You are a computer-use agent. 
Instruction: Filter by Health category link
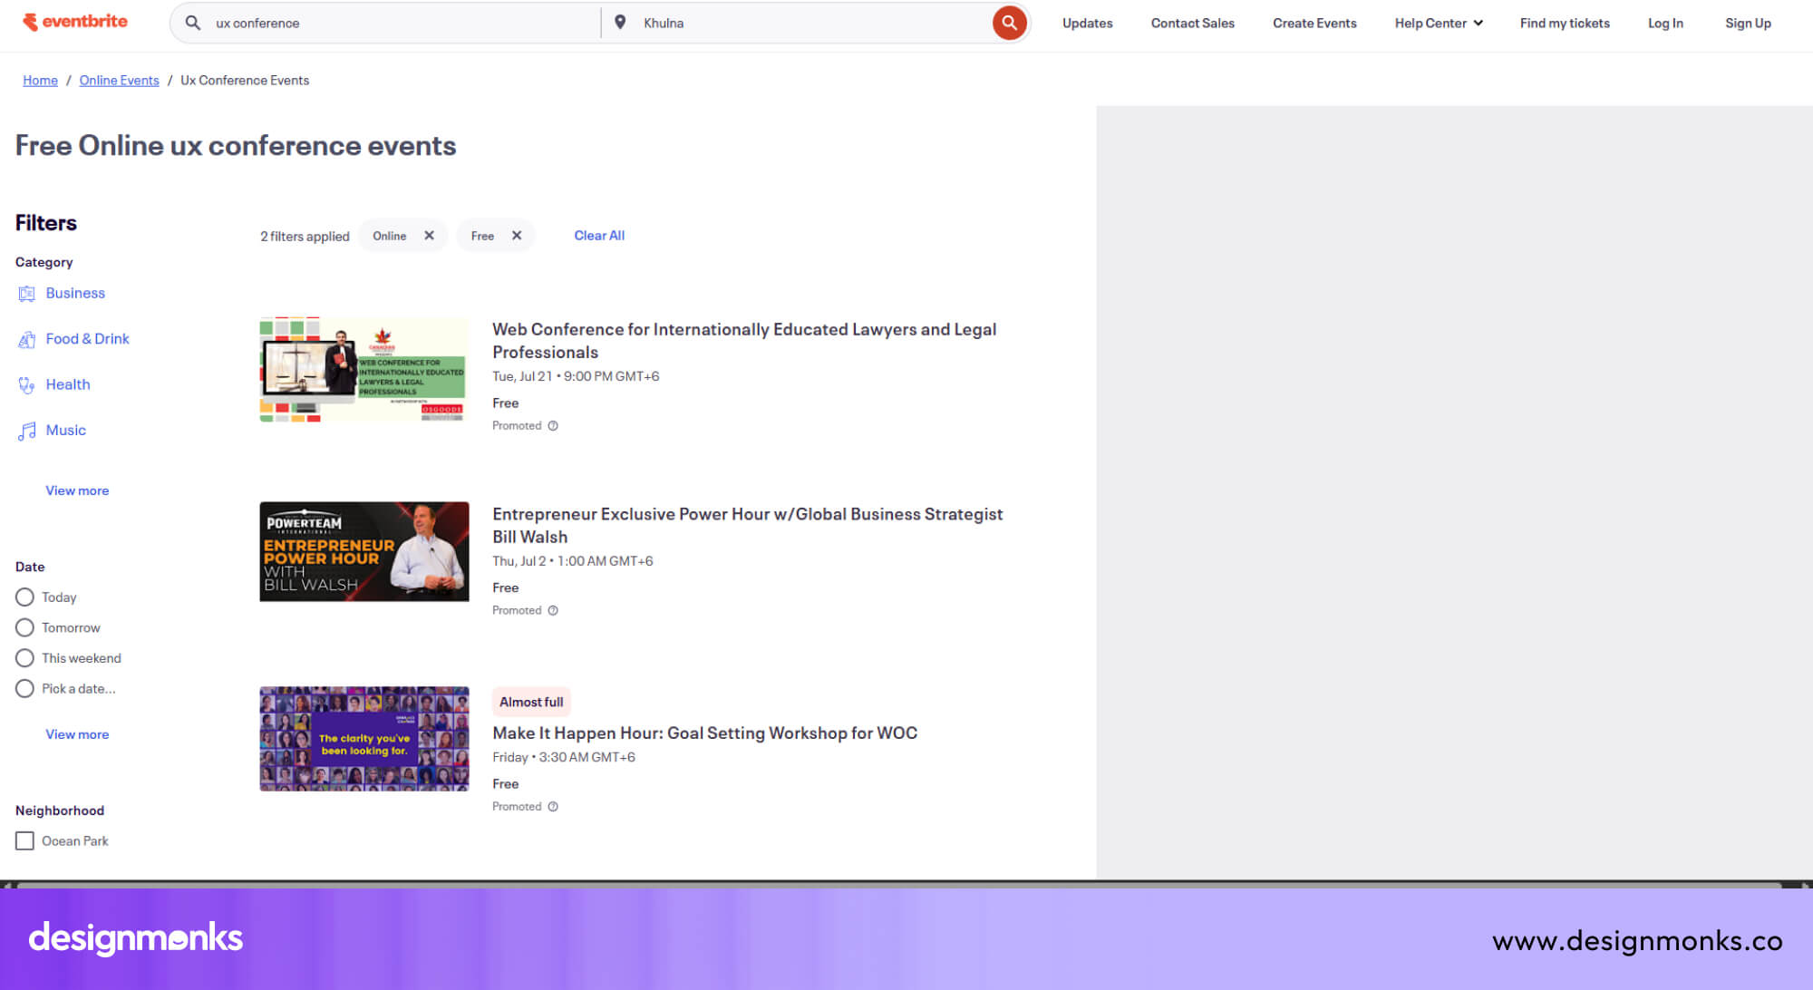click(68, 385)
